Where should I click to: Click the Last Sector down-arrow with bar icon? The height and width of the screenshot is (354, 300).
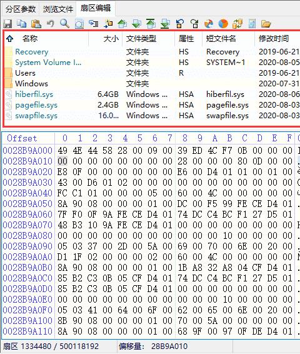[165, 24]
